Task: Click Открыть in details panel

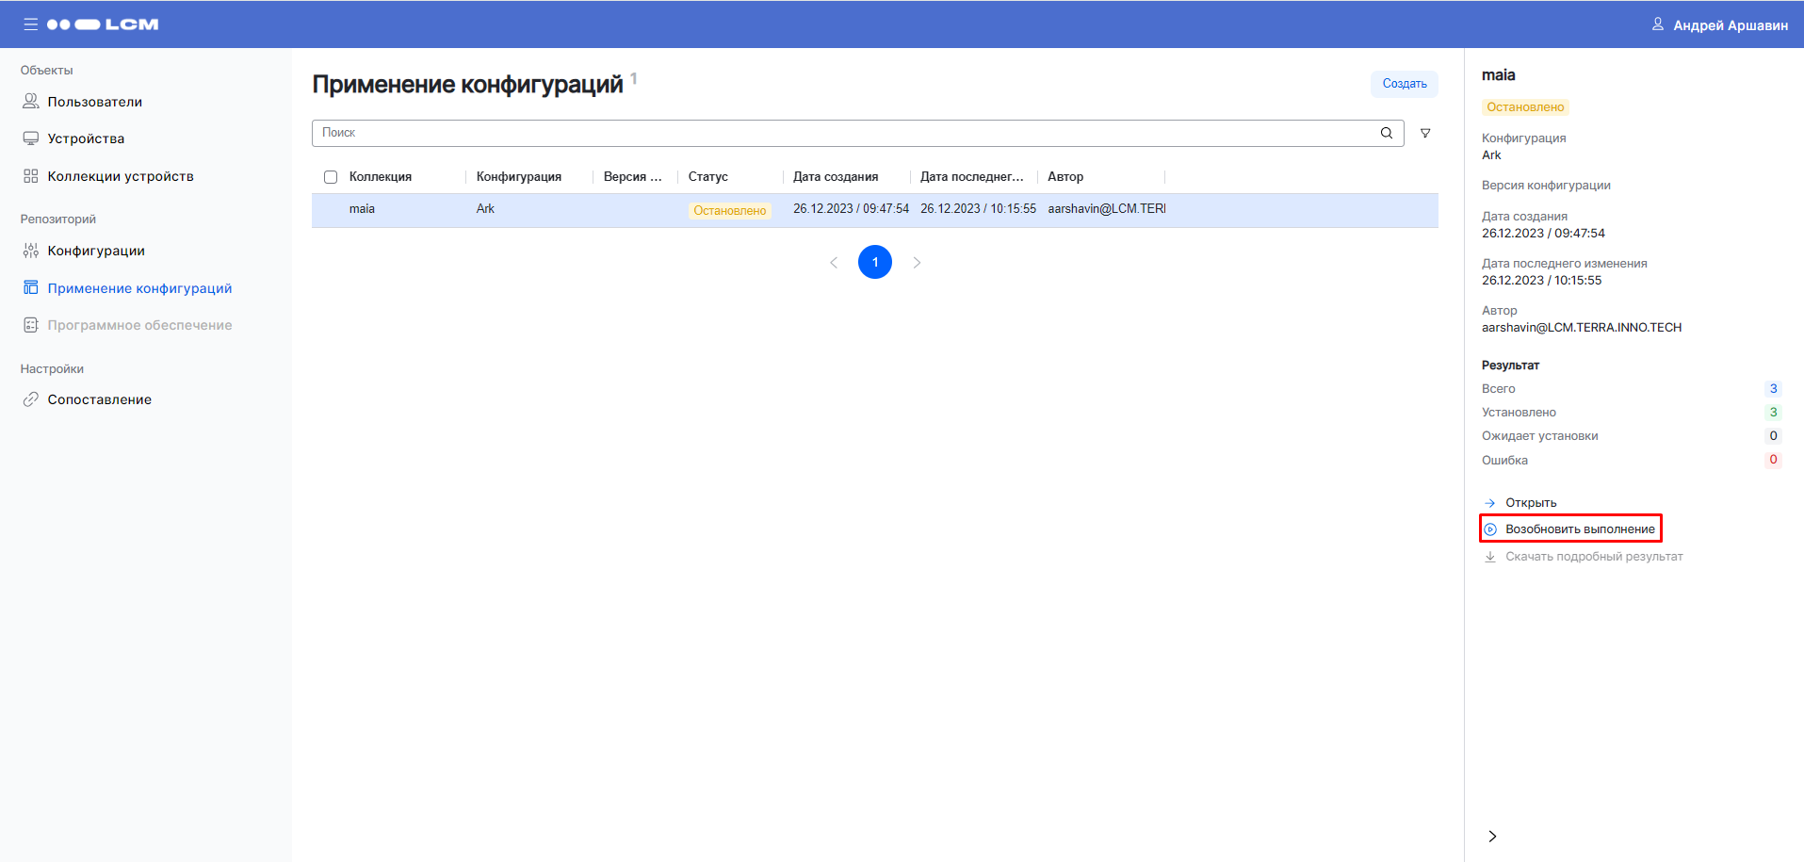Action: (1530, 503)
